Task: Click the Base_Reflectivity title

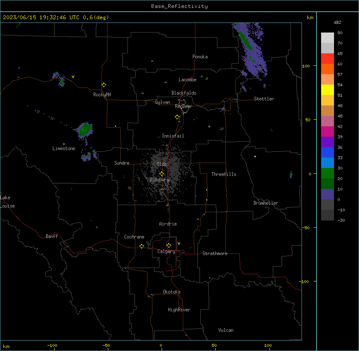Action: tap(179, 6)
